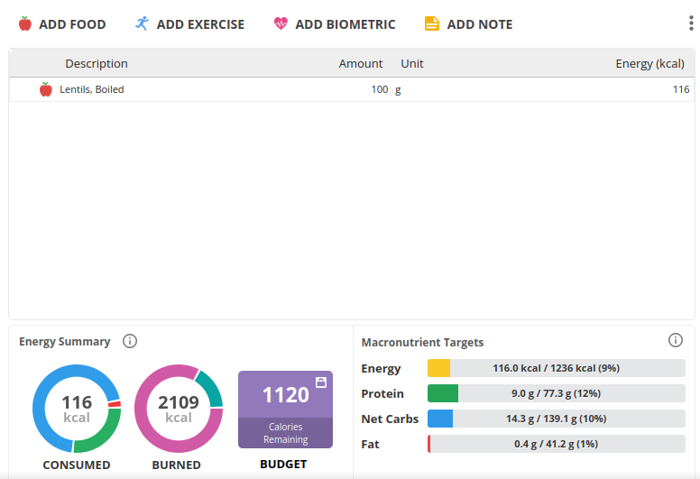Click the Burned 2109 kcal donut chart
Viewport: 700px width, 479px height.
[x=179, y=409]
